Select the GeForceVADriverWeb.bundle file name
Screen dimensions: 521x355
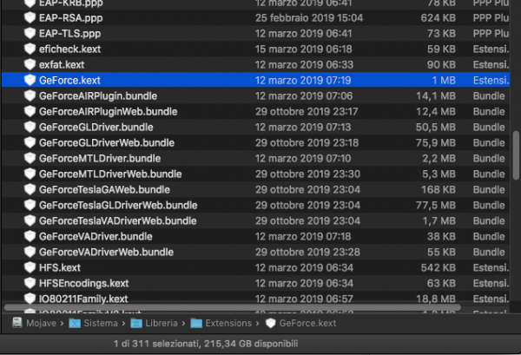(106, 252)
